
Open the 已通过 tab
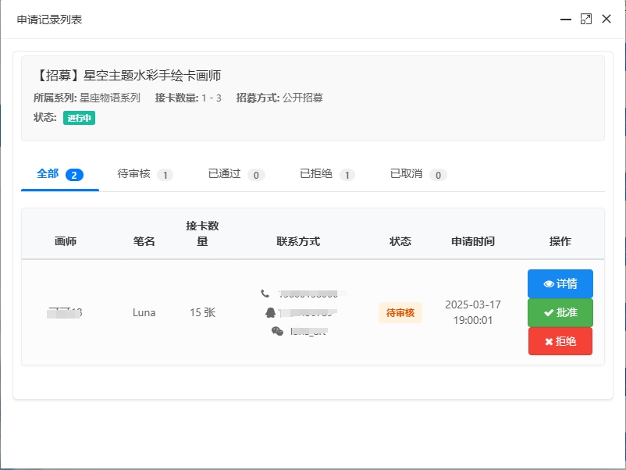click(236, 174)
